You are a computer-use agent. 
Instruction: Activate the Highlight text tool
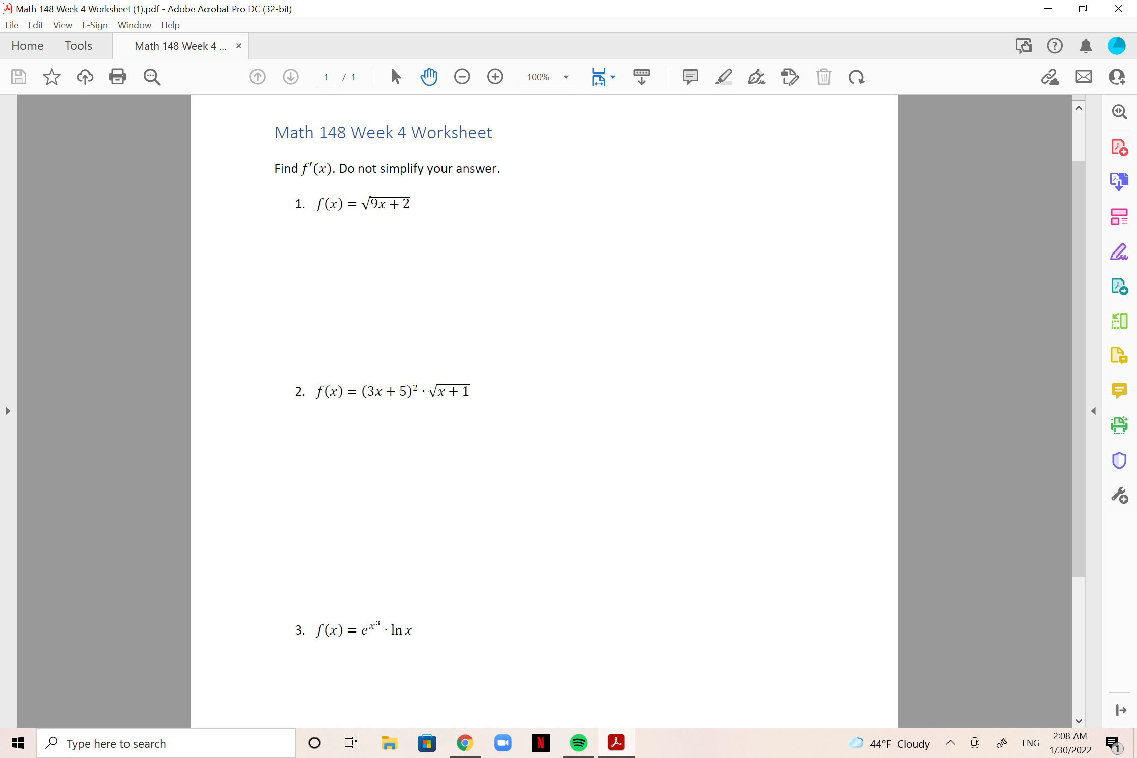(x=723, y=77)
